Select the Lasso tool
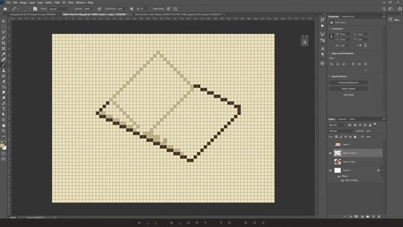Screen dimensions: 403x227 coord(4,32)
